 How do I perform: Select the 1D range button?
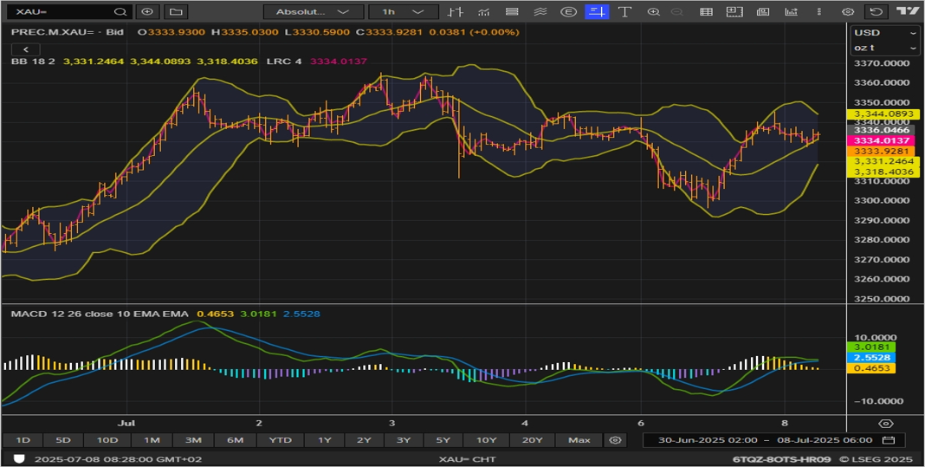[x=23, y=440]
